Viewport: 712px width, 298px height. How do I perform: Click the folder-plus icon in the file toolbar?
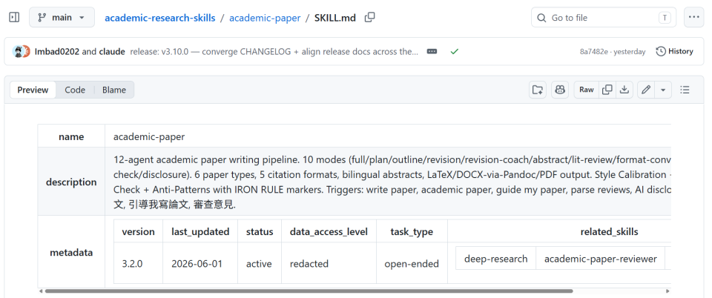coord(538,90)
